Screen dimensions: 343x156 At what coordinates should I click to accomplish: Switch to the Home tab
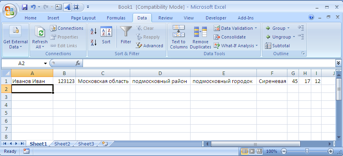click(x=31, y=18)
